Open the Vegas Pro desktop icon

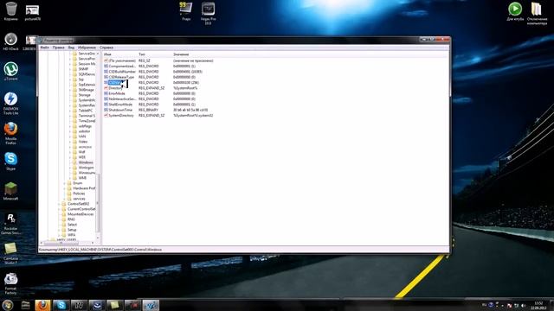point(208,13)
